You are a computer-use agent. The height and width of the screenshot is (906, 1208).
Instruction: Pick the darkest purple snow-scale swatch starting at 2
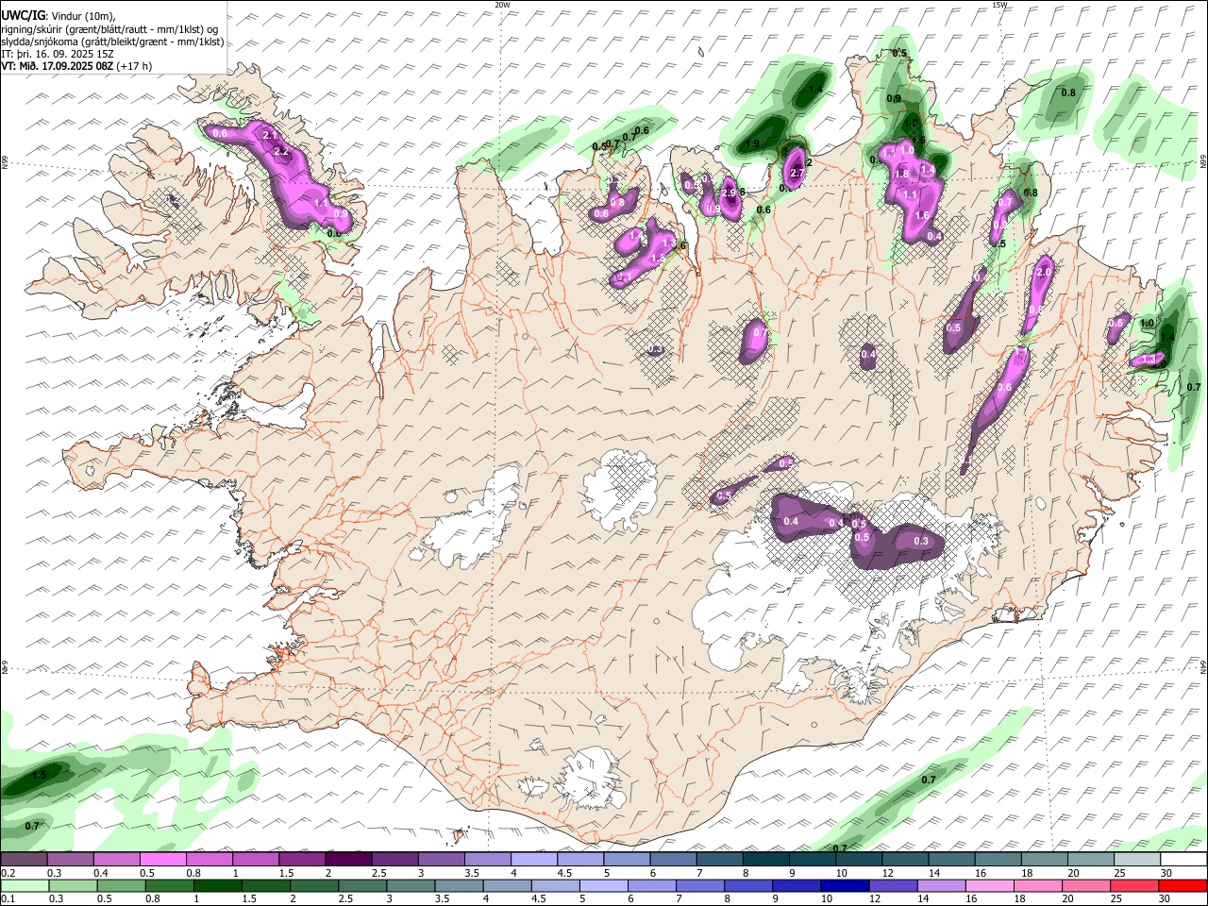coord(348,860)
